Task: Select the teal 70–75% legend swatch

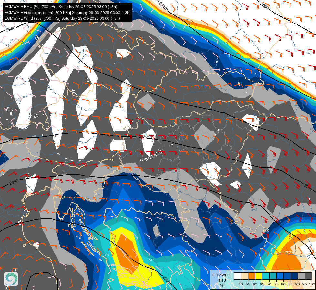Action: pyautogui.click(x=273, y=276)
